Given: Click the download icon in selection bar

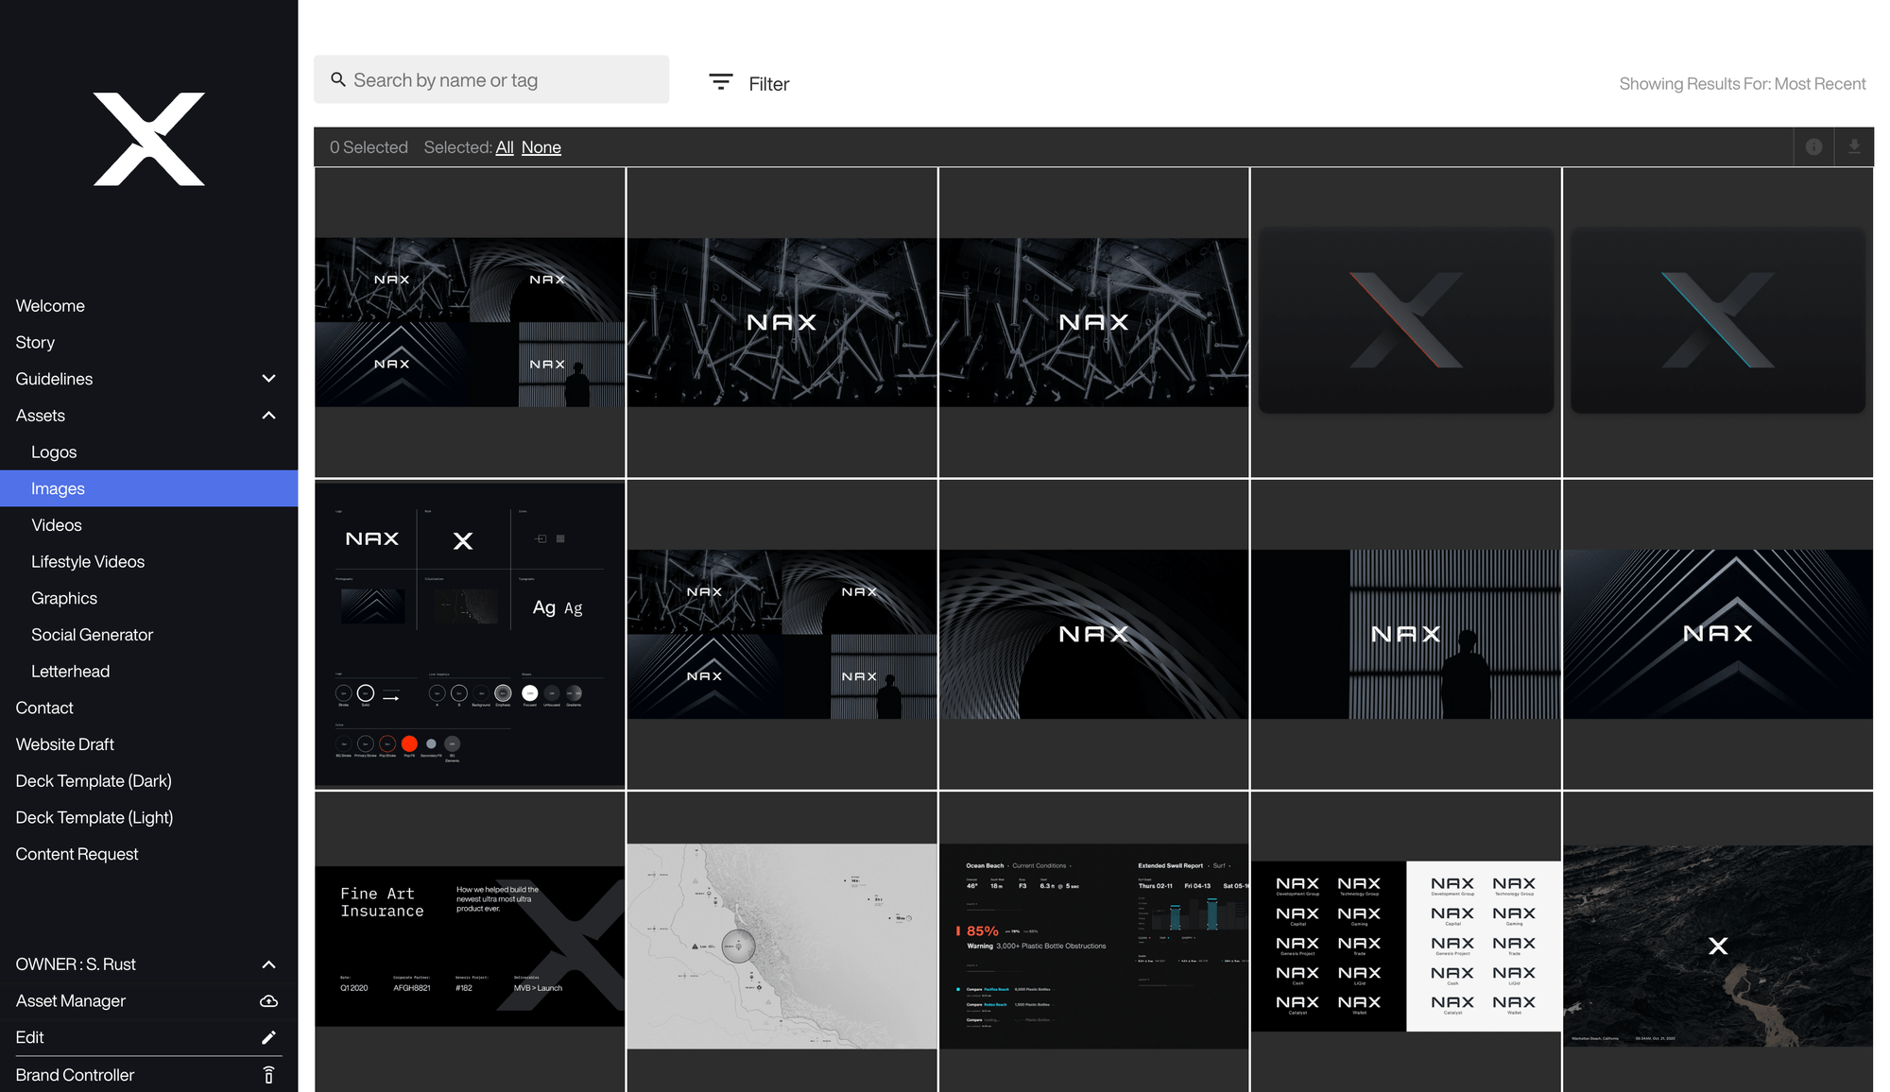Looking at the screenshot, I should 1854,147.
